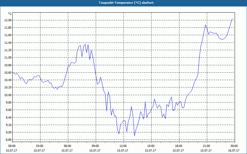
Task: Click the 10,20 temperature label
Action: (8, 87)
